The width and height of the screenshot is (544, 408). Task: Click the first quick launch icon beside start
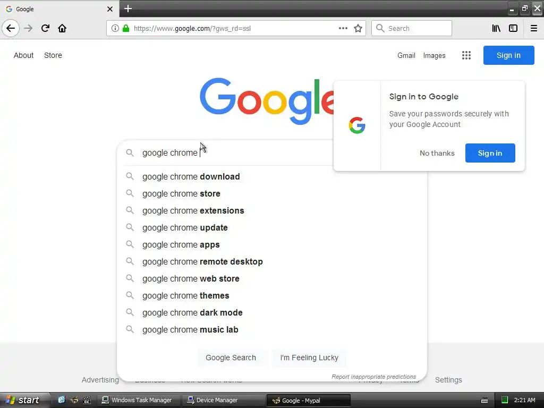pos(62,400)
